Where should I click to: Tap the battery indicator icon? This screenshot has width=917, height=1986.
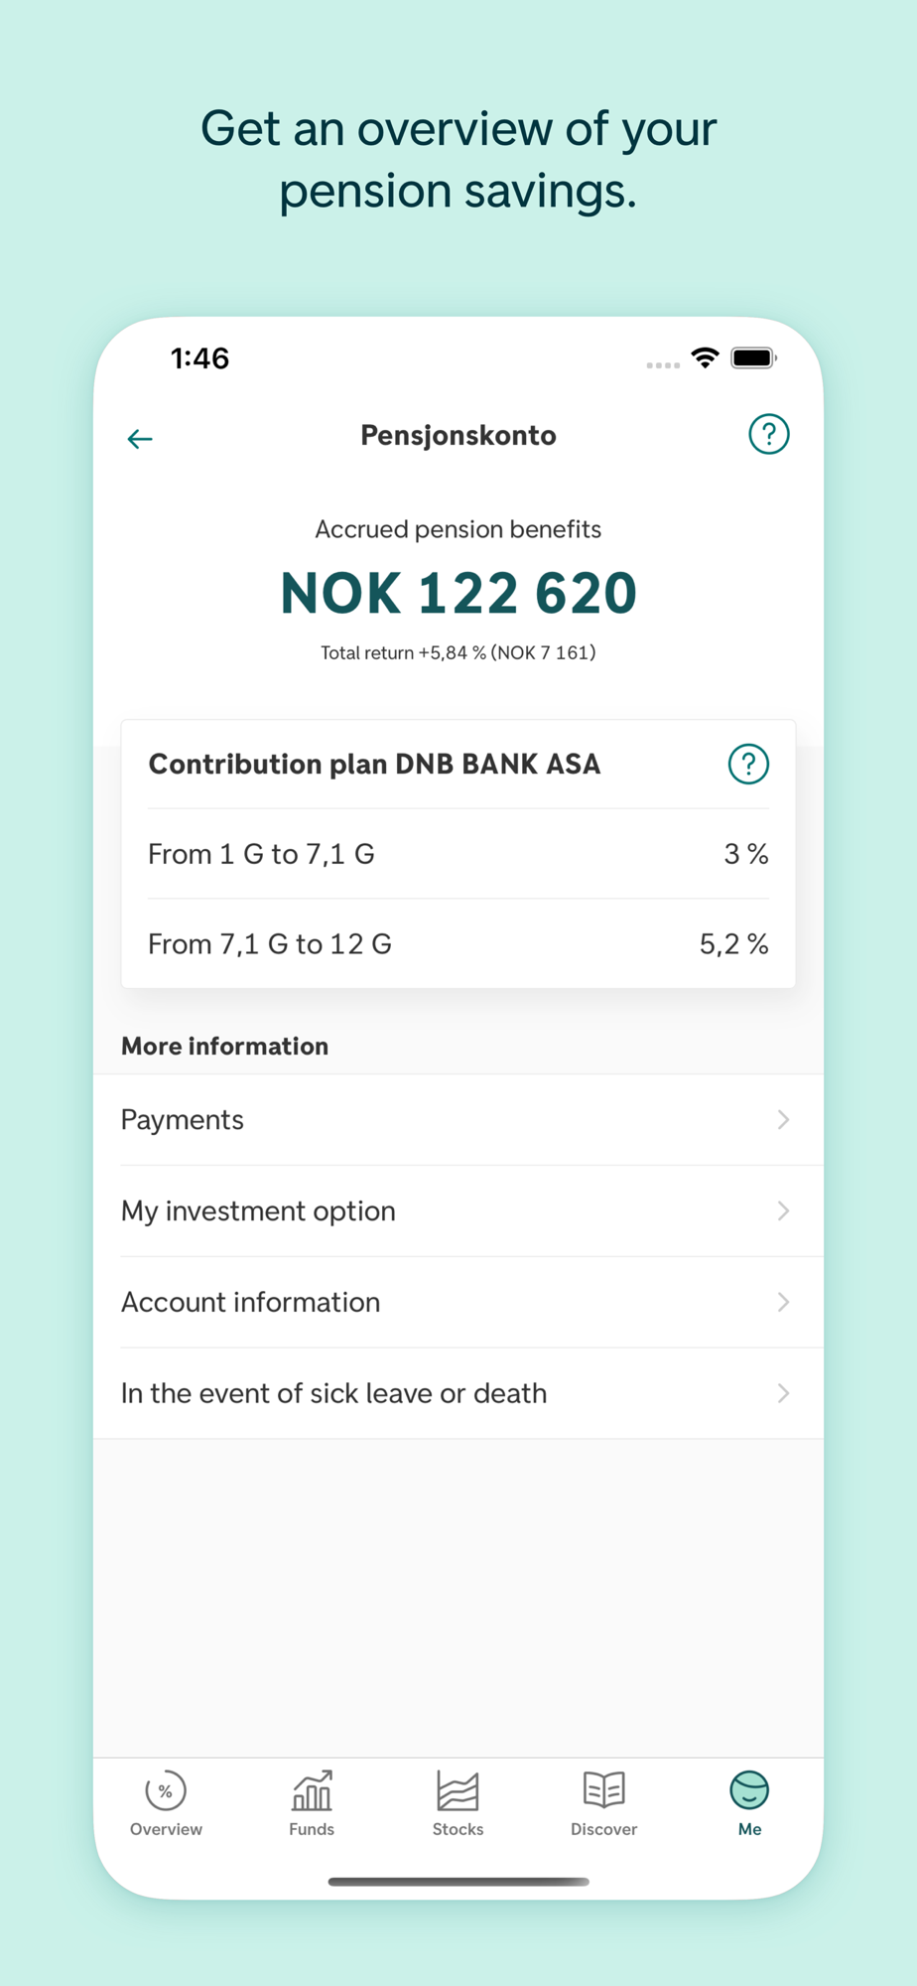pos(752,357)
